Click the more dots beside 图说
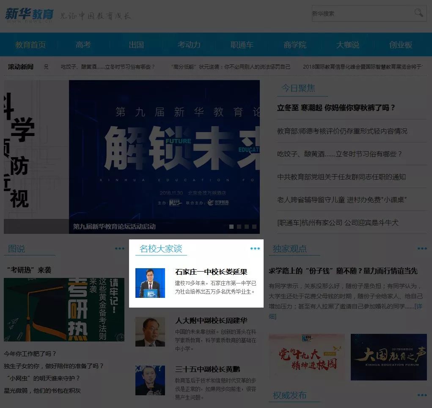The height and width of the screenshot is (408, 432). [120, 249]
